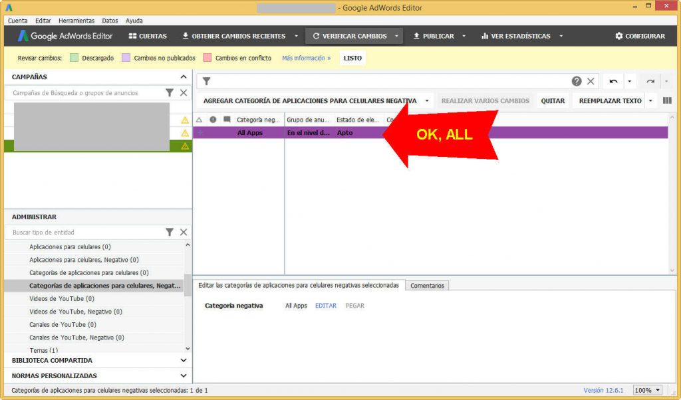Expand the BIBLIOTECA COMPARTIDA section

click(x=183, y=360)
